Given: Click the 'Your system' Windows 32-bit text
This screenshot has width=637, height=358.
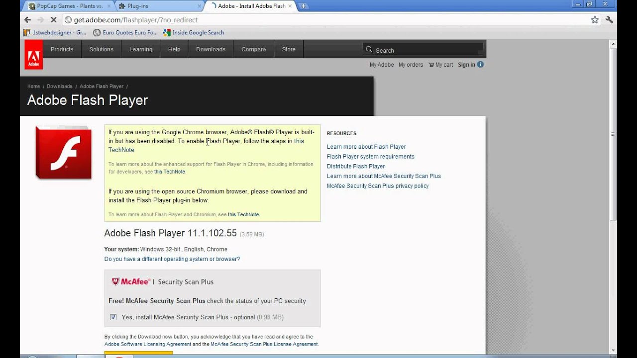Looking at the screenshot, I should 166,249.
